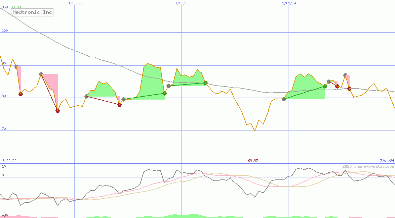Click the 7/03/23 date label
This screenshot has height=218, width=395.
pyautogui.click(x=183, y=3)
